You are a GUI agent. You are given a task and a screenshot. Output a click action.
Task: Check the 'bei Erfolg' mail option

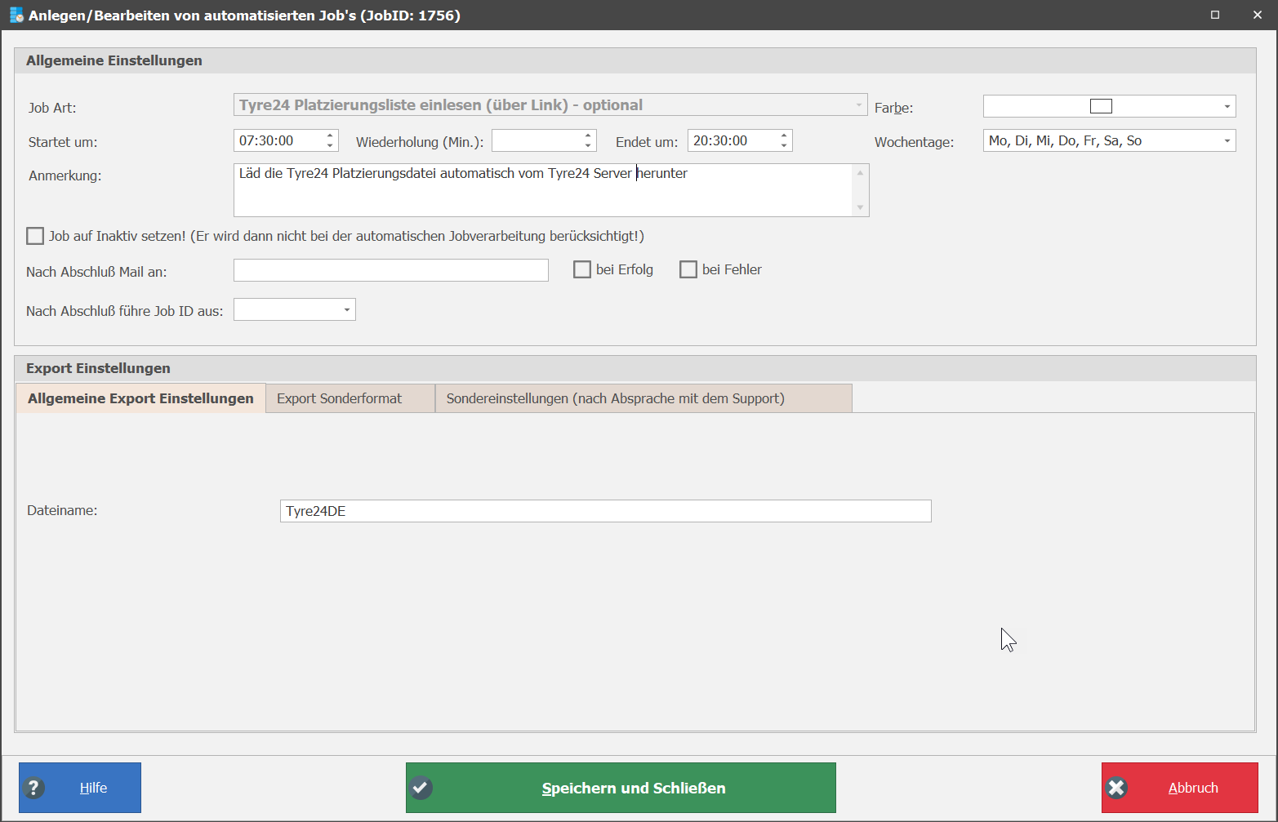(582, 269)
